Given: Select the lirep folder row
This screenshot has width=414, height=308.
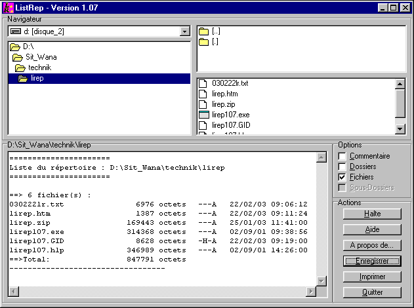Looking at the screenshot, I should coord(99,79).
